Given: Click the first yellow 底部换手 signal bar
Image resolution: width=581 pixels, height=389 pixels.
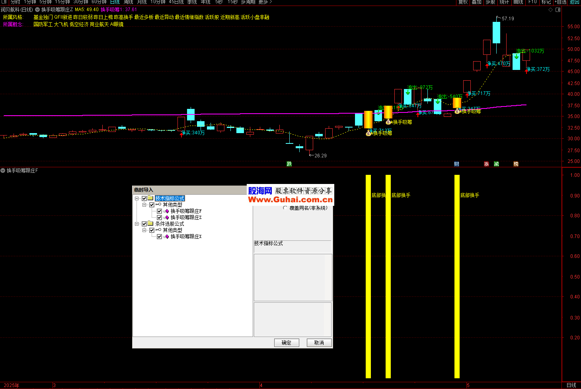Looking at the screenshot, I should pyautogui.click(x=368, y=276).
